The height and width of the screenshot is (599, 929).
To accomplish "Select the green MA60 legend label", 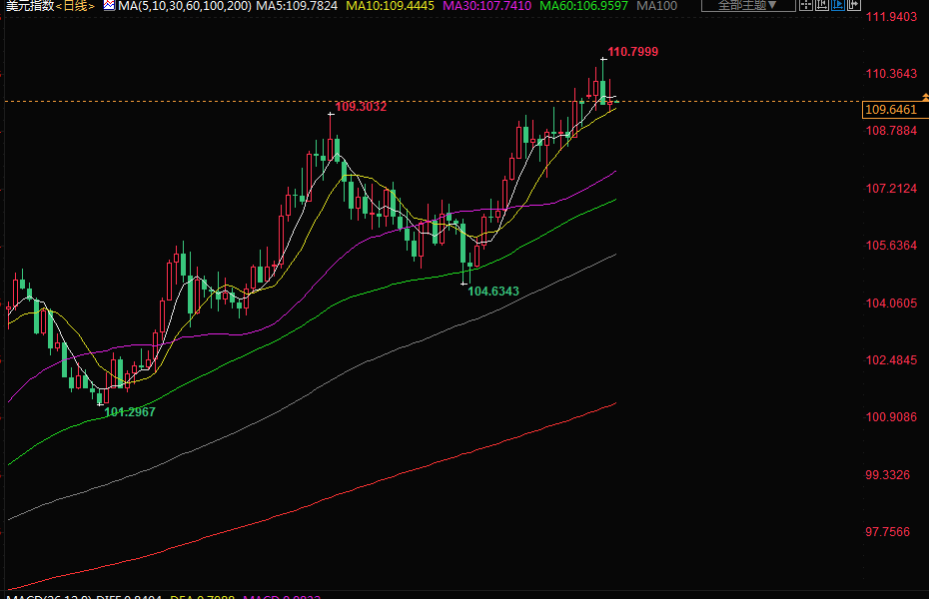I will (x=583, y=6).
